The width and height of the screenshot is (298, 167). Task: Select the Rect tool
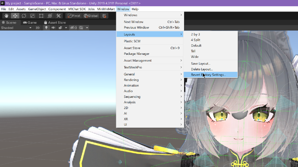(x=41, y=16)
